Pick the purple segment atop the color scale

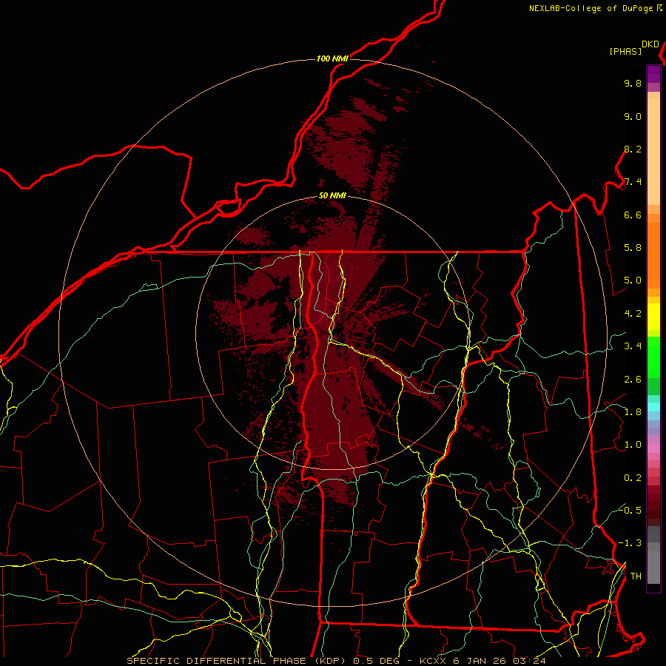pyautogui.click(x=653, y=74)
